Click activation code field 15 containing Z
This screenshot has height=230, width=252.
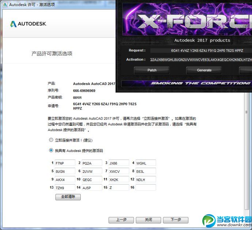click(x=119, y=187)
